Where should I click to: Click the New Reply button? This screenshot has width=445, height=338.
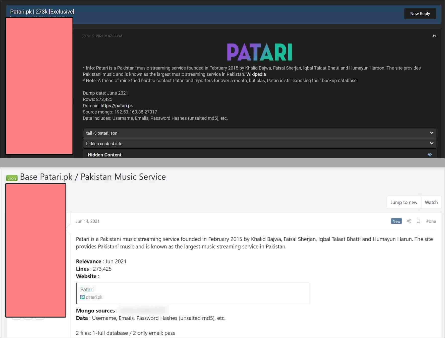[x=420, y=14]
